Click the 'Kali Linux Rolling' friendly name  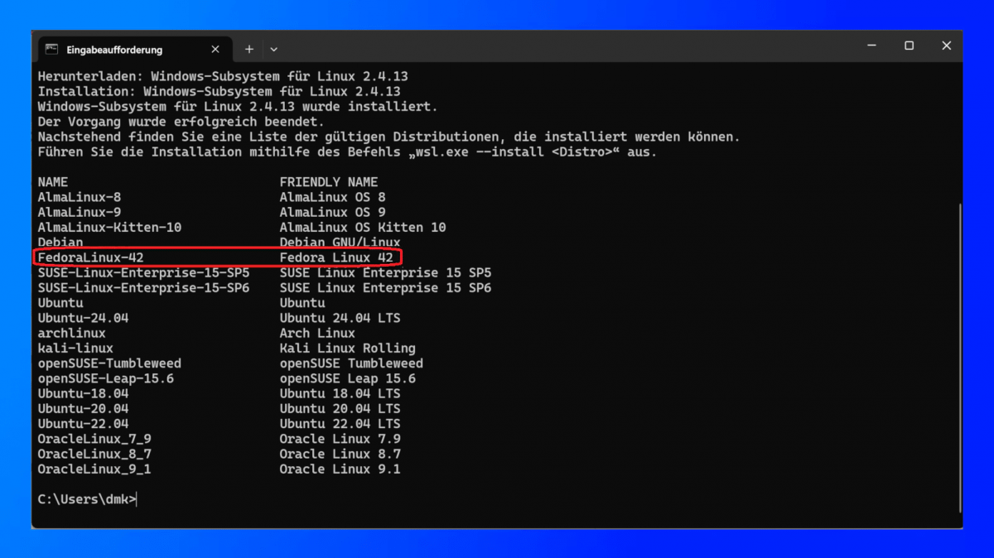tap(347, 349)
